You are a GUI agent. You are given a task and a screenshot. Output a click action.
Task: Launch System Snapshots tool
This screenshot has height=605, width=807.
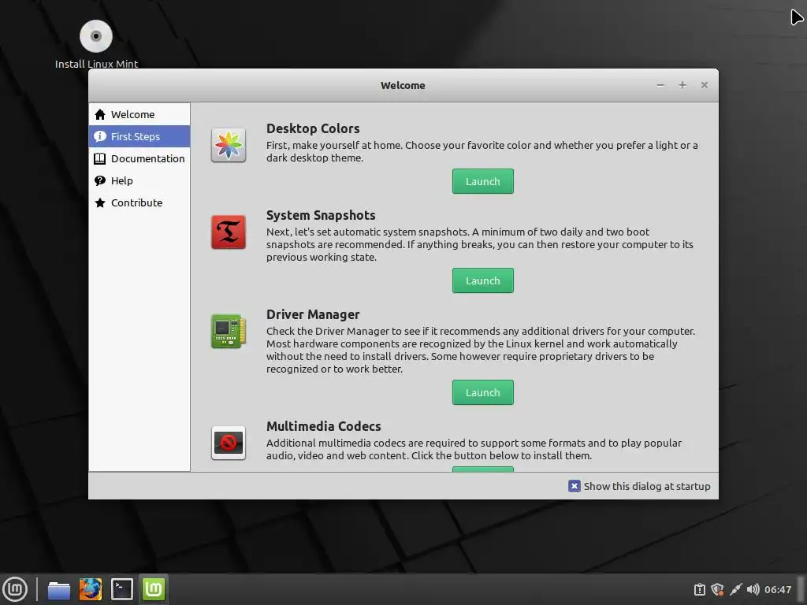pyautogui.click(x=483, y=280)
